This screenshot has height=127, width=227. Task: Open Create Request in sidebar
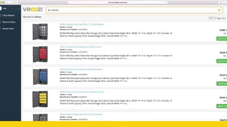pos(9,15)
